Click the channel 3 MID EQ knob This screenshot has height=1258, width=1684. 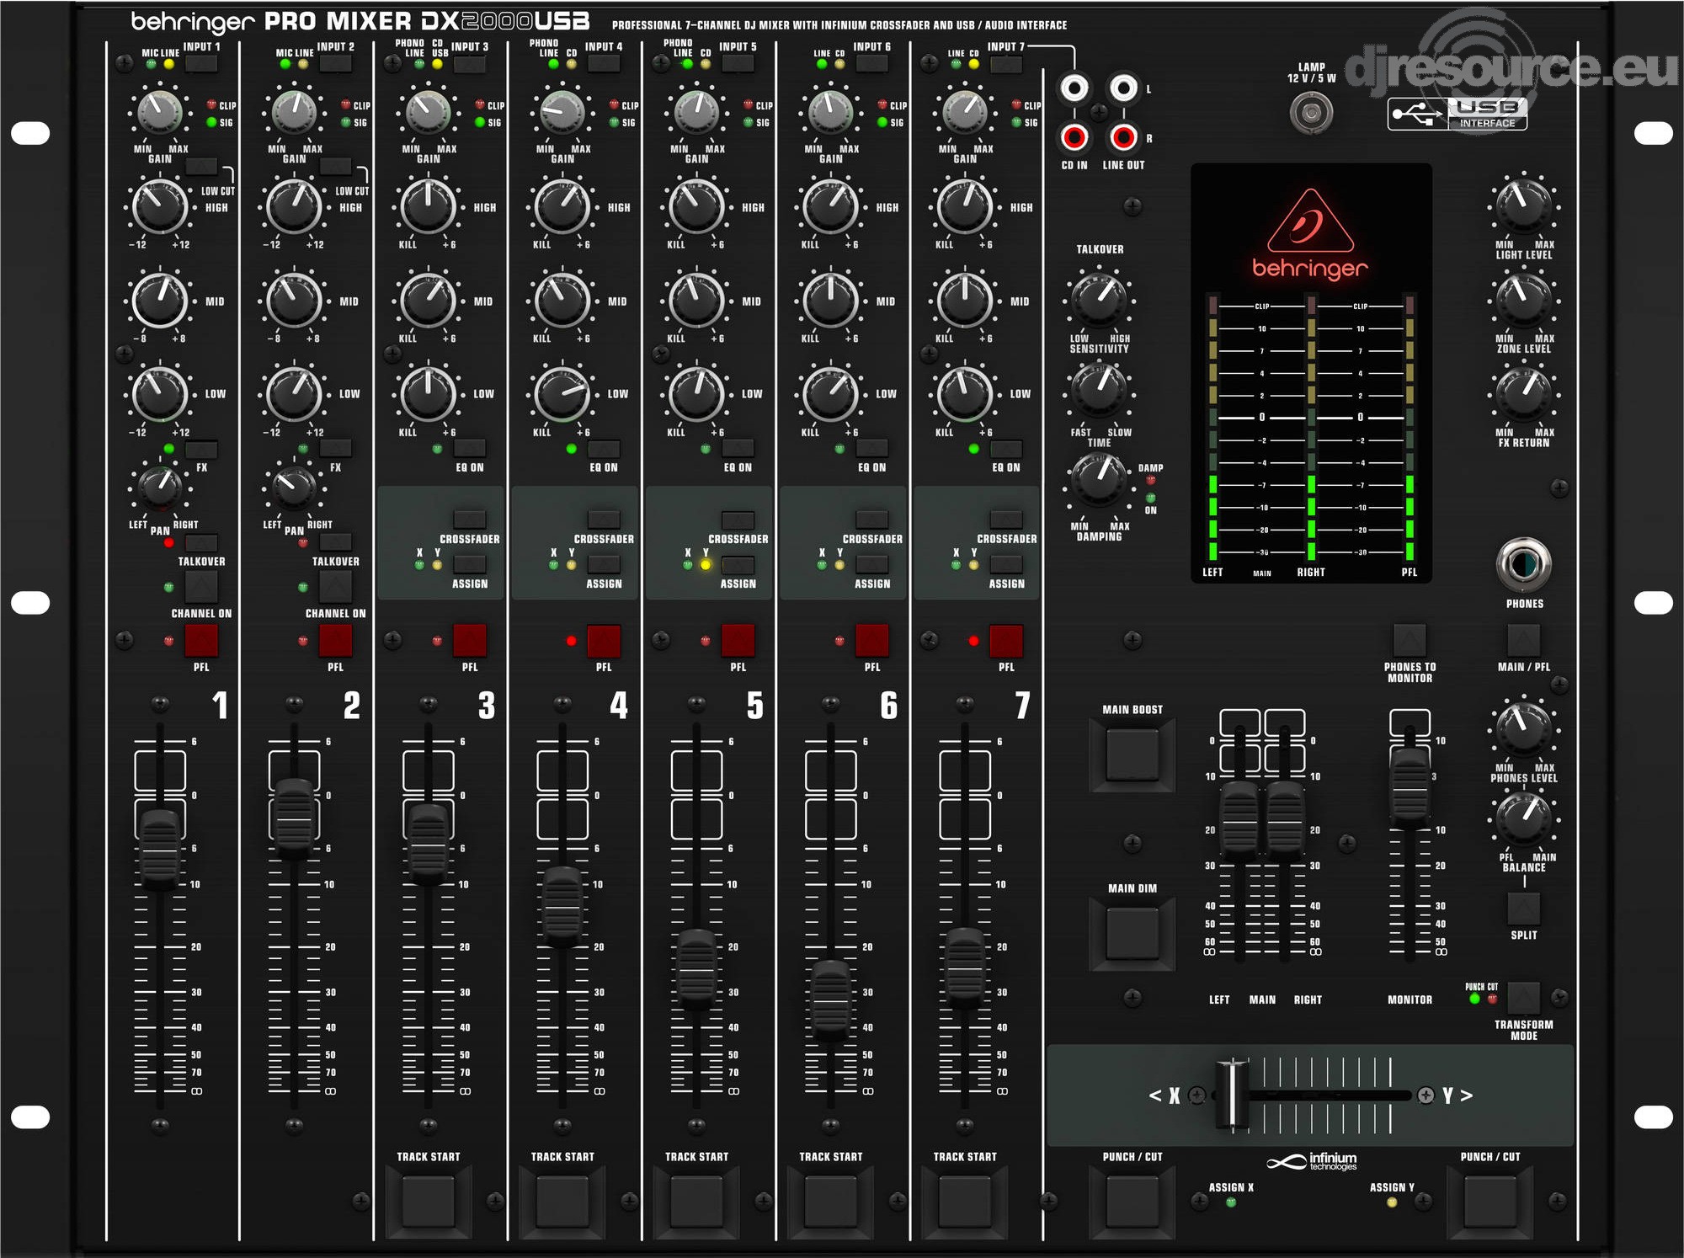(x=428, y=300)
